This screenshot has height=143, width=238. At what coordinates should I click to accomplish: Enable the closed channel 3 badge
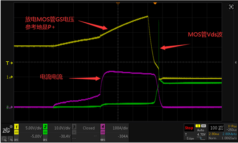click(74, 127)
